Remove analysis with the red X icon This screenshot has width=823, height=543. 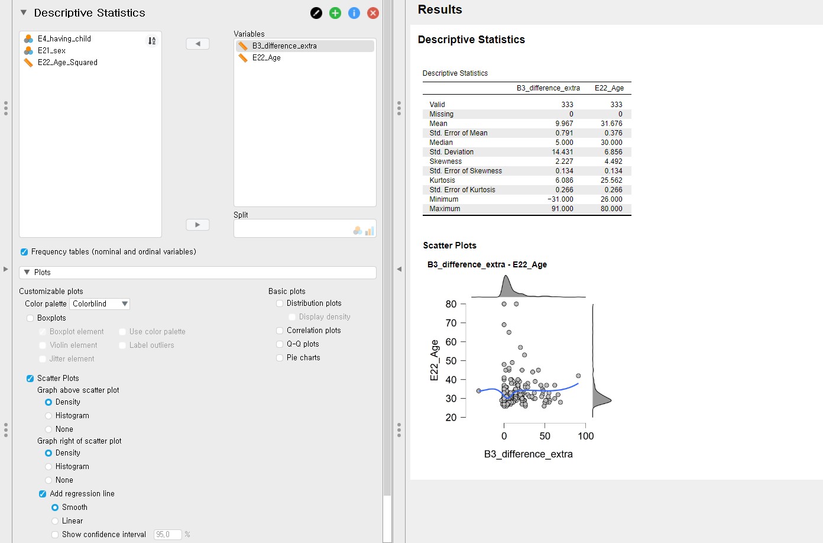373,13
